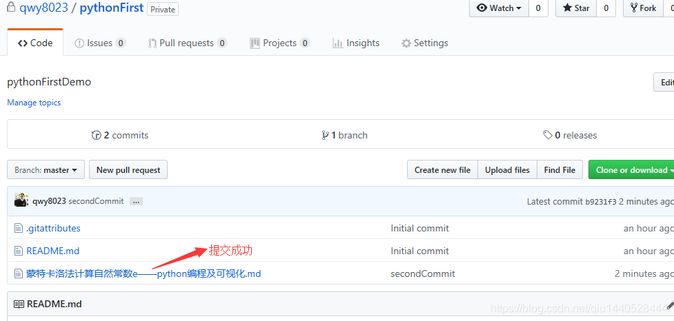Expand the Watch dropdown button
Viewport: 674px width, 321px height.
[x=499, y=8]
